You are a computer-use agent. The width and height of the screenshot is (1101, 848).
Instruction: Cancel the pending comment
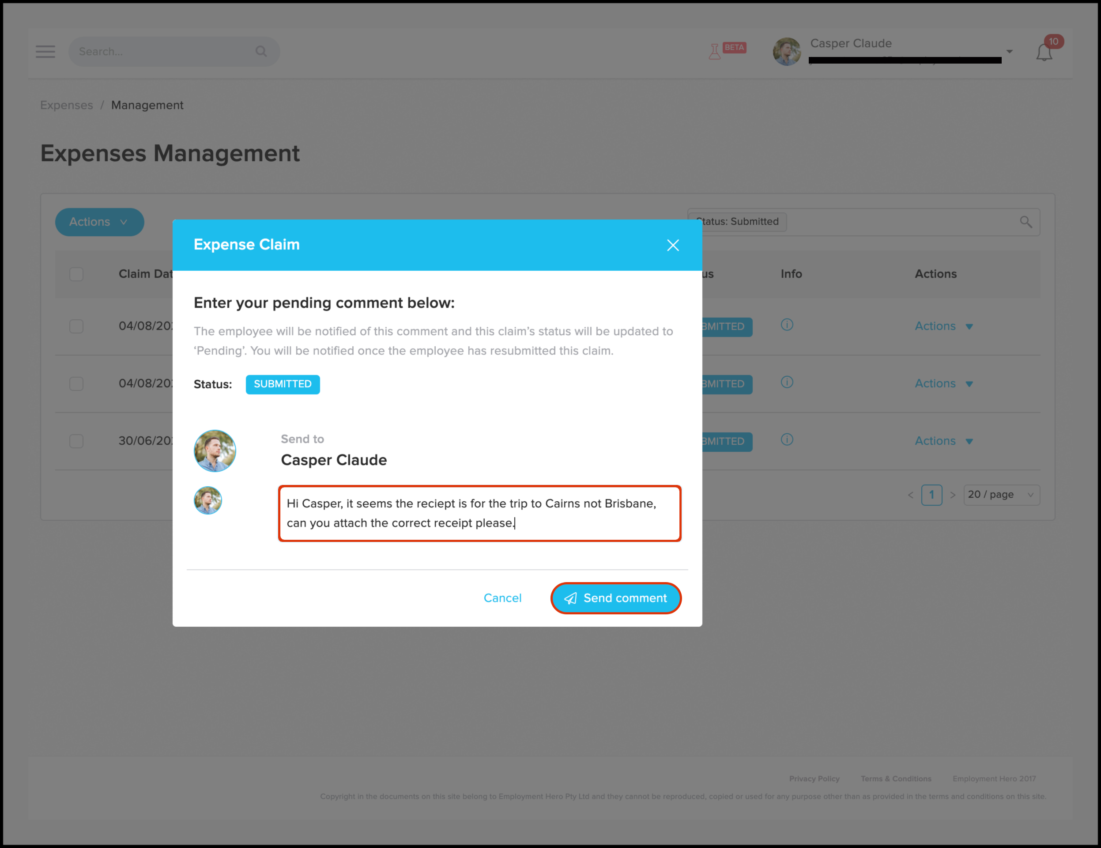tap(502, 598)
